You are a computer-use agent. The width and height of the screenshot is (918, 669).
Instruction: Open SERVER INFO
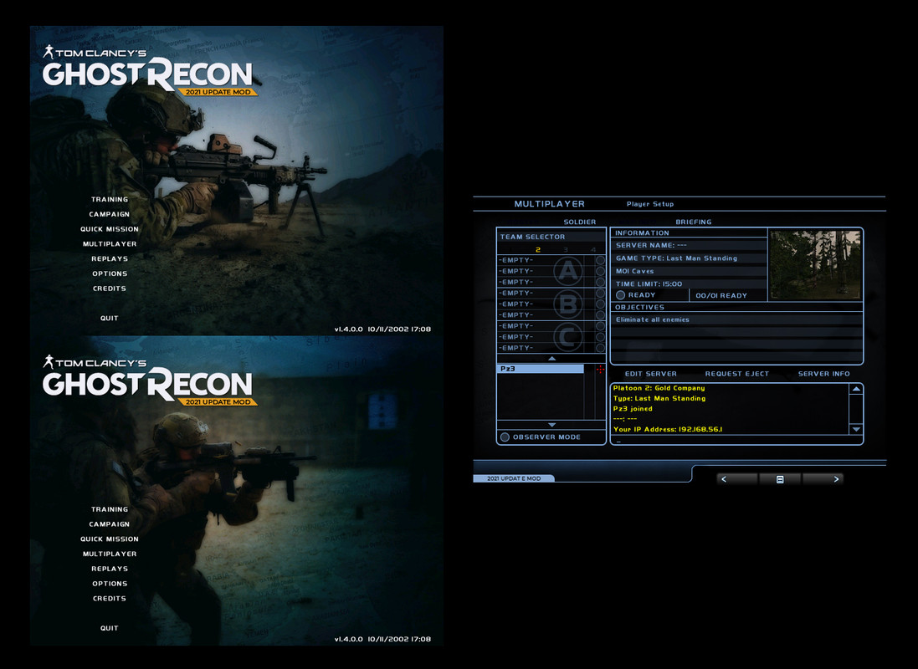click(823, 374)
